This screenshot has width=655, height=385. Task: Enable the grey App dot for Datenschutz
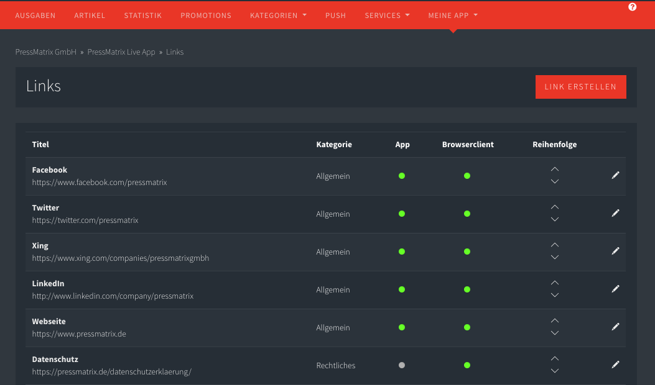click(402, 366)
